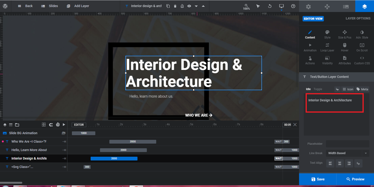
Task: Move layer up with the up arrow
Action: click(203, 6)
